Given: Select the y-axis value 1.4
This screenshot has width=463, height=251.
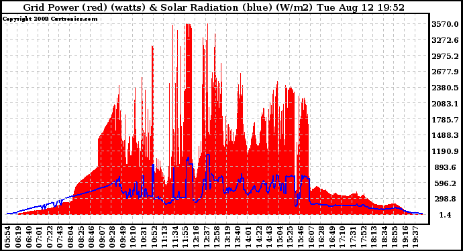Looking at the screenshot, I should [445, 215].
